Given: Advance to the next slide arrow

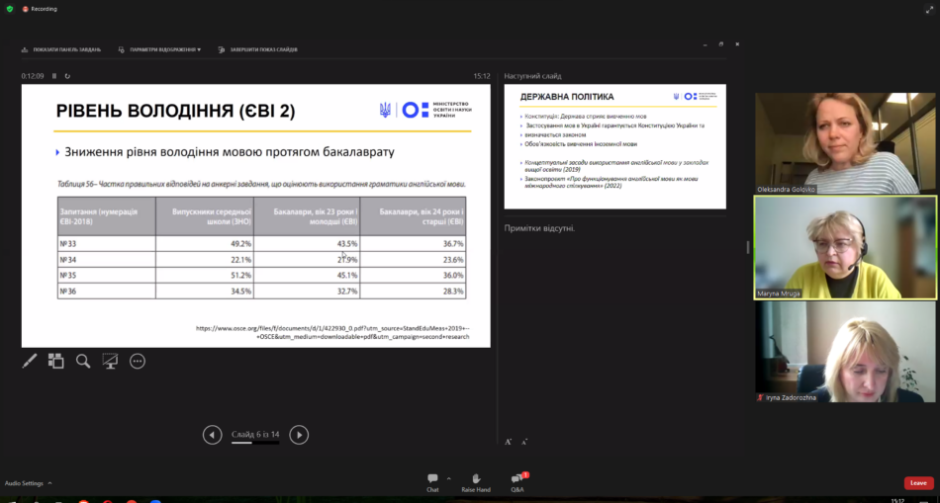Looking at the screenshot, I should 299,435.
